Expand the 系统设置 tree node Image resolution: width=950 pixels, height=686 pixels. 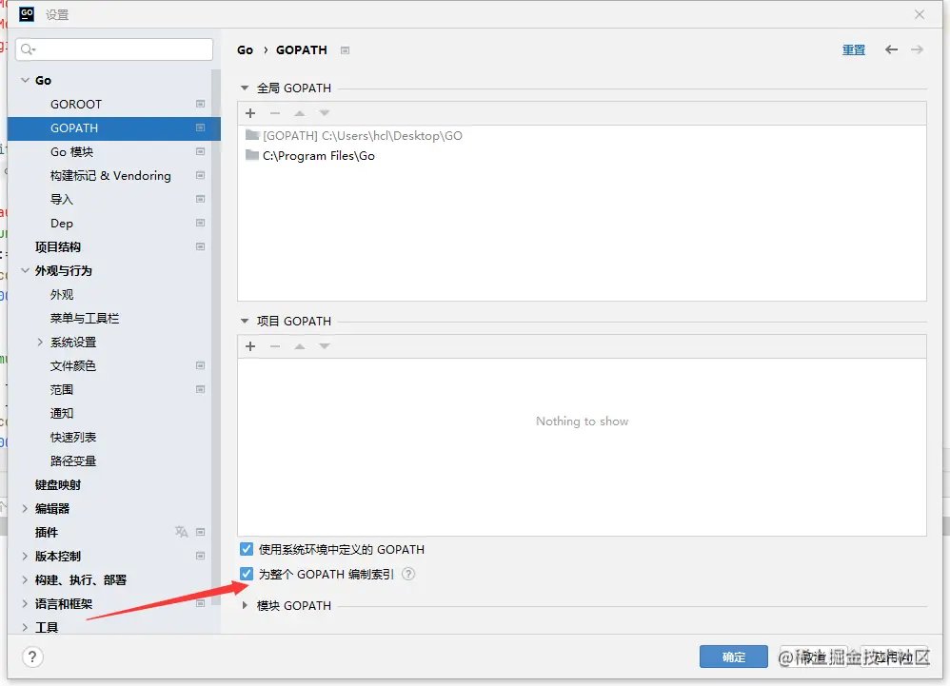40,343
